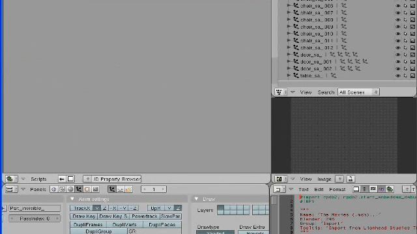Toggle syntax highlighting AB icon
Viewport: 417px width, 234px height.
coord(381,189)
